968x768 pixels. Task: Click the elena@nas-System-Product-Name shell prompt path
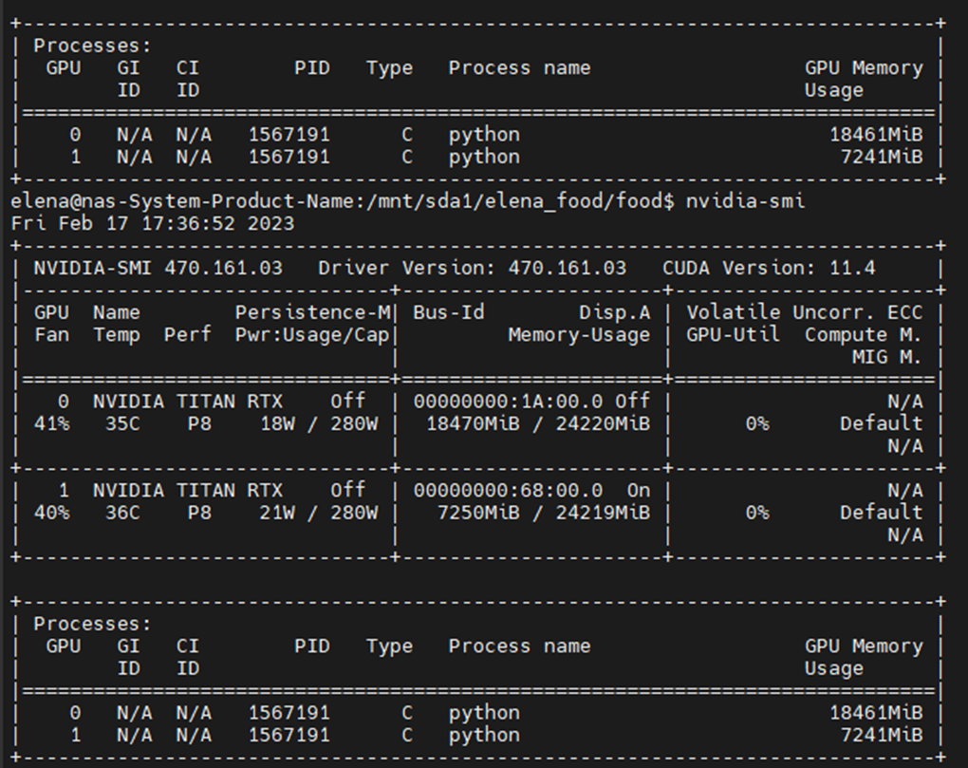pos(343,201)
